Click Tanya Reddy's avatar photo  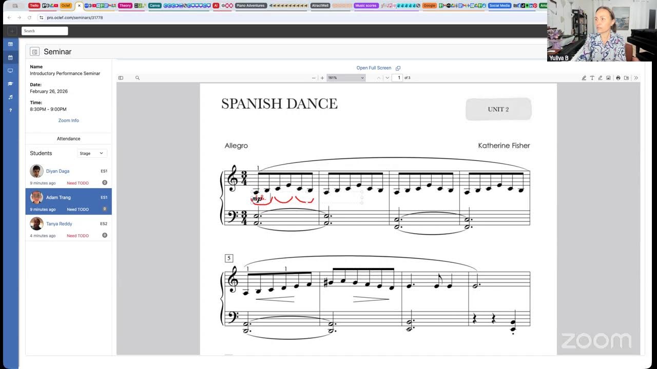click(36, 224)
